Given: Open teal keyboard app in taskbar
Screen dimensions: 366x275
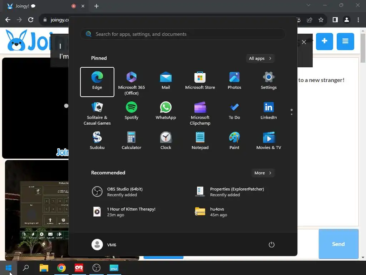Looking at the screenshot, I should pyautogui.click(x=114, y=268).
